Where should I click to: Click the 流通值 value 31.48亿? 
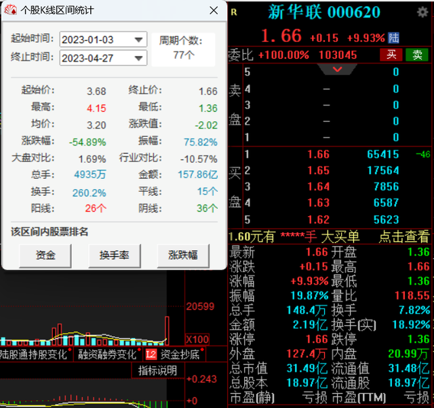pos(409,369)
